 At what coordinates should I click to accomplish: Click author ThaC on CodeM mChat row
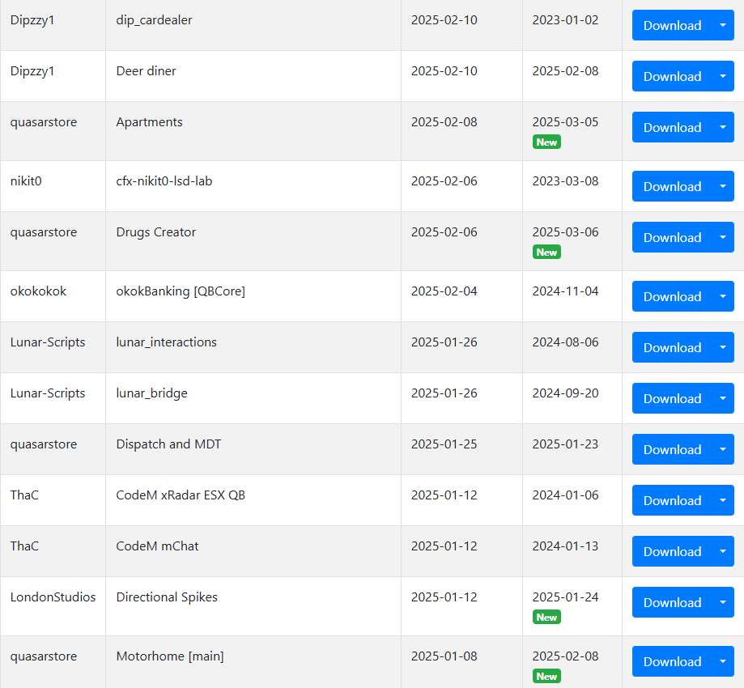(24, 546)
